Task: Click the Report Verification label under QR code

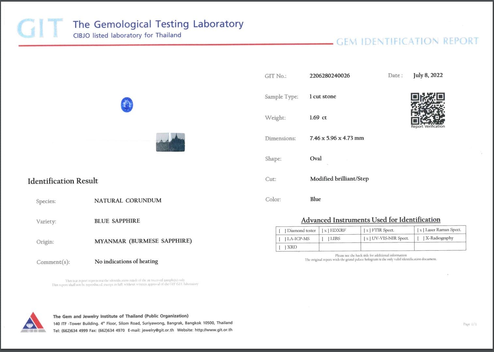Action: point(428,126)
